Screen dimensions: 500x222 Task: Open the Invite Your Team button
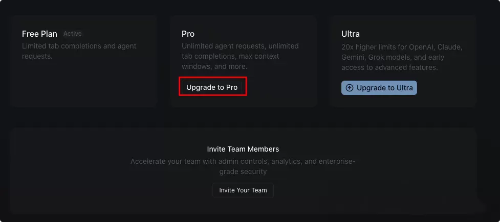coord(243,190)
